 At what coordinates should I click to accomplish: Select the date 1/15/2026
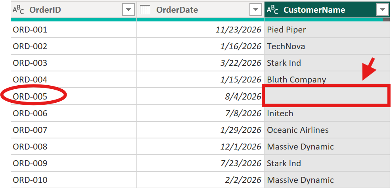[x=201, y=80]
